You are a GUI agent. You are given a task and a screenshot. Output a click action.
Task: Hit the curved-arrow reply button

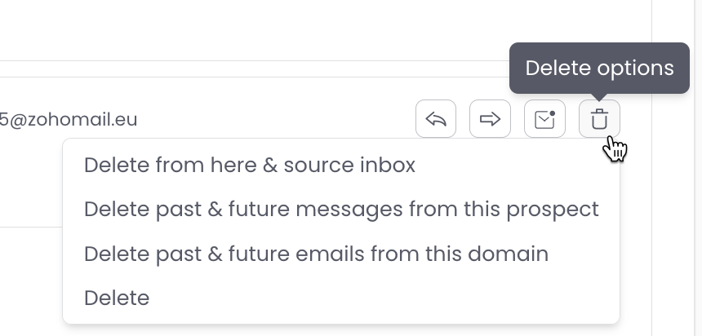(436, 120)
